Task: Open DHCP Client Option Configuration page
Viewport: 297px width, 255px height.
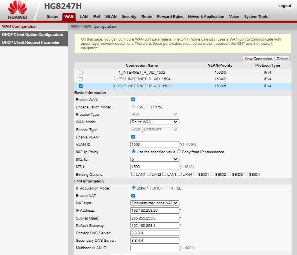Action: (32, 35)
